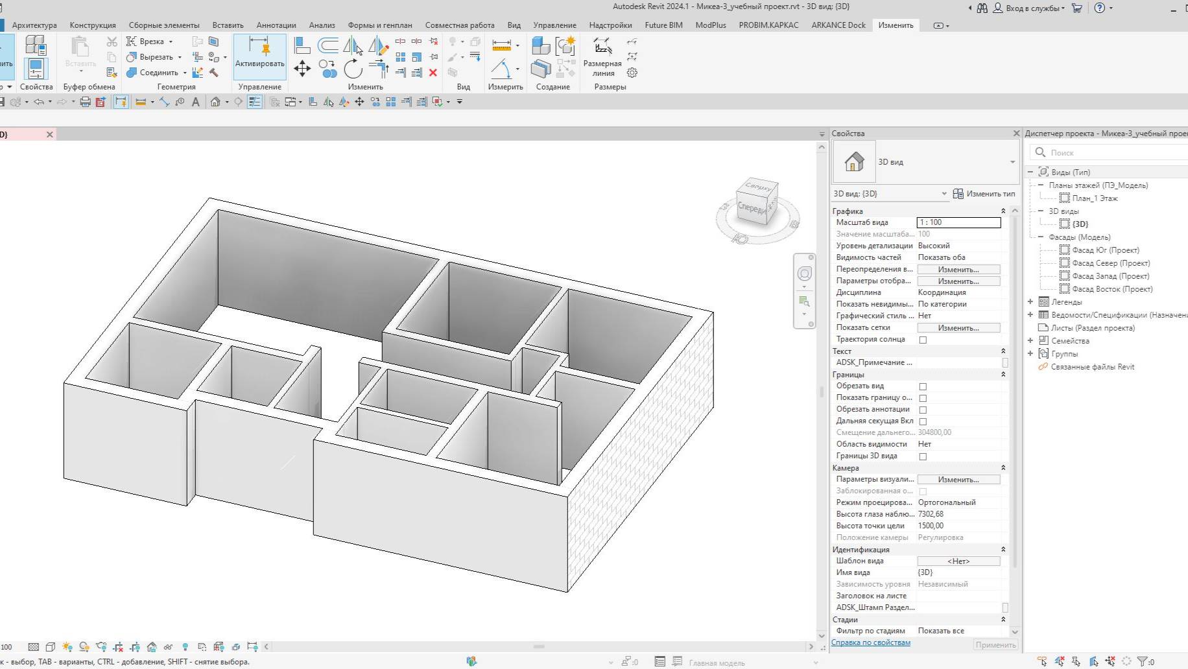This screenshot has height=669, width=1188.
Task: Click the Справка по свойствам link
Action: click(x=870, y=642)
